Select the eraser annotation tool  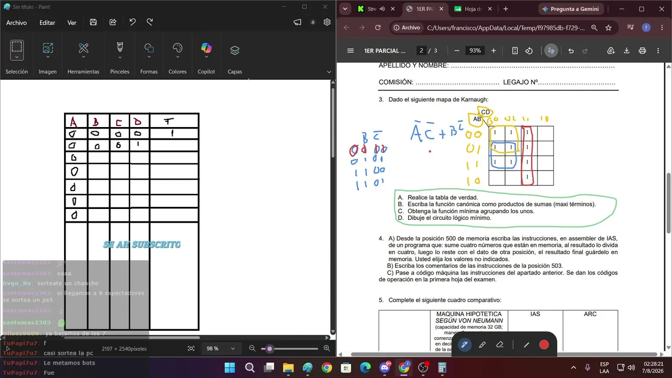click(500, 344)
